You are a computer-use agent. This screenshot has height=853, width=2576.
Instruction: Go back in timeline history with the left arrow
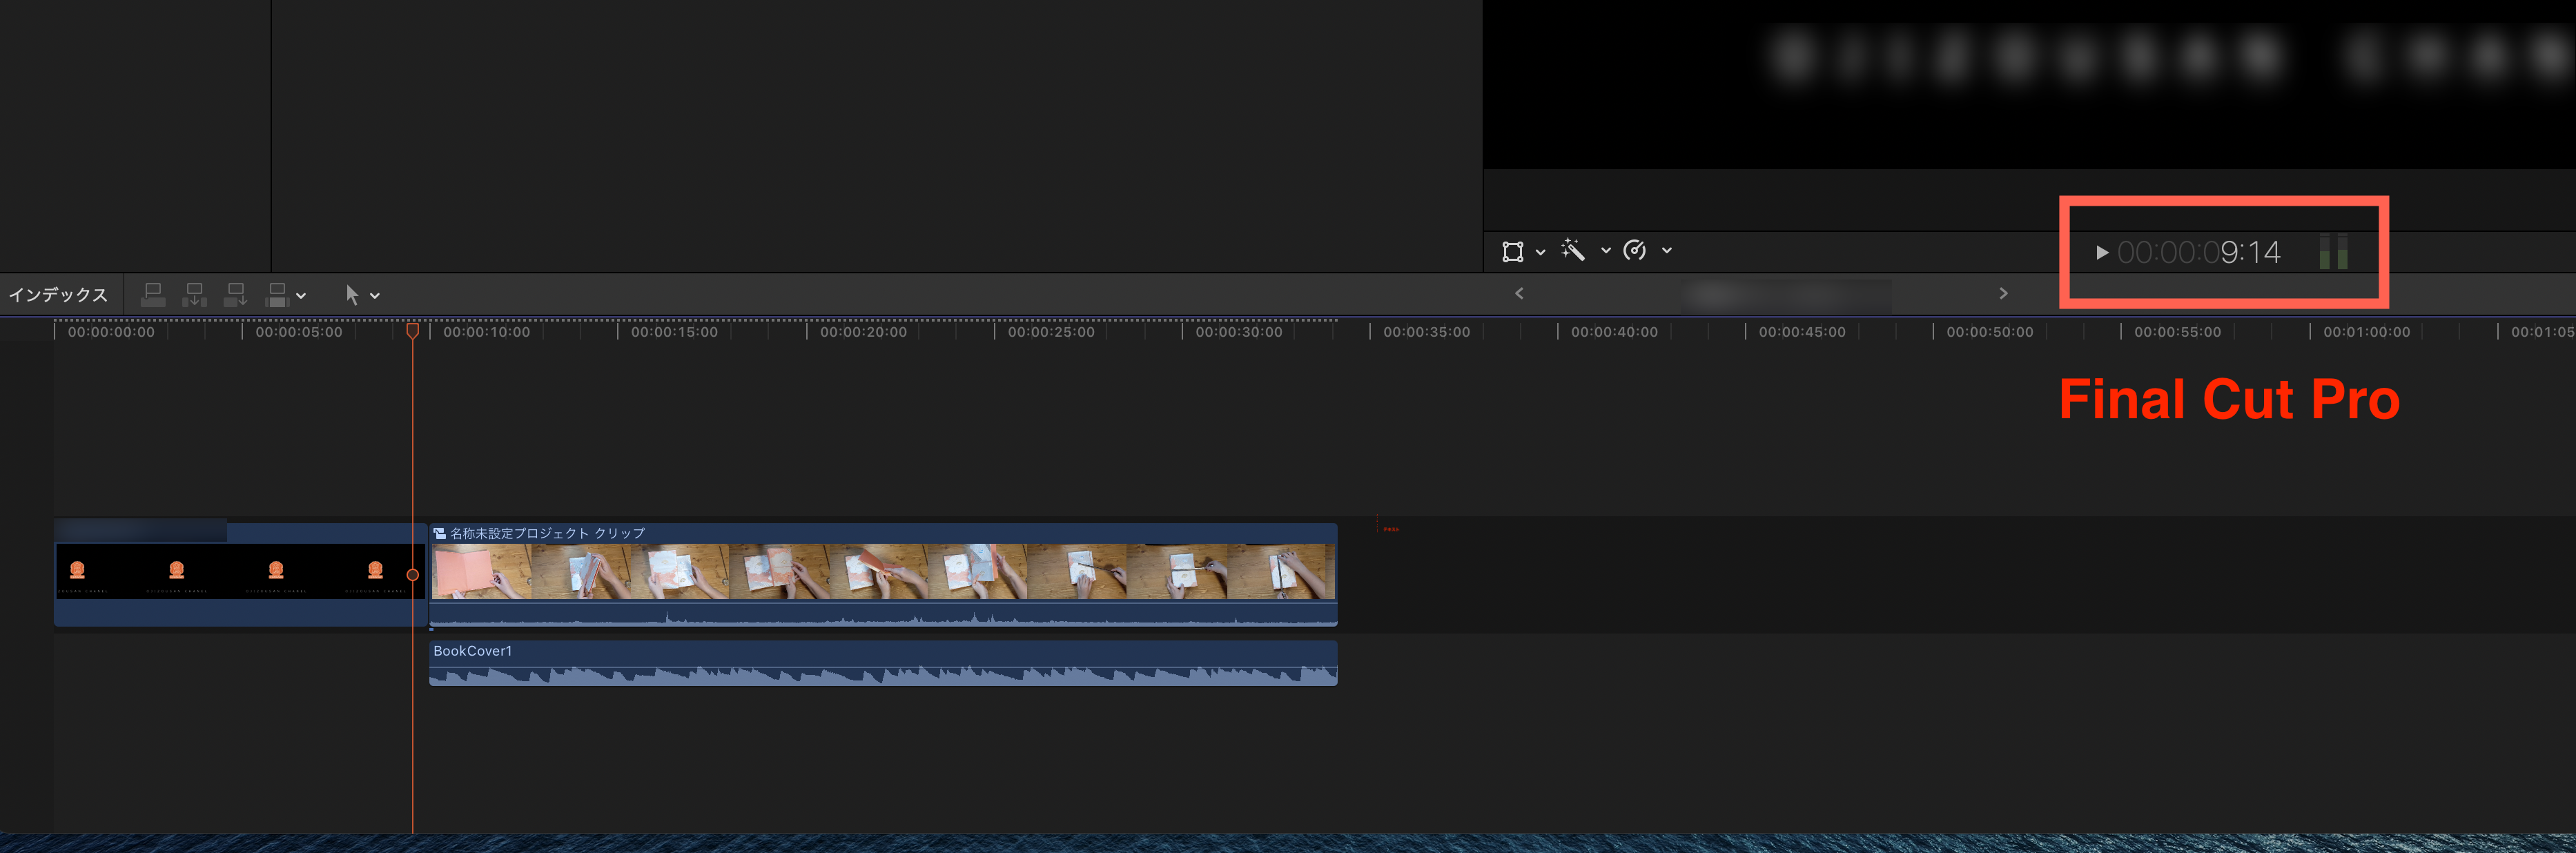click(1519, 293)
